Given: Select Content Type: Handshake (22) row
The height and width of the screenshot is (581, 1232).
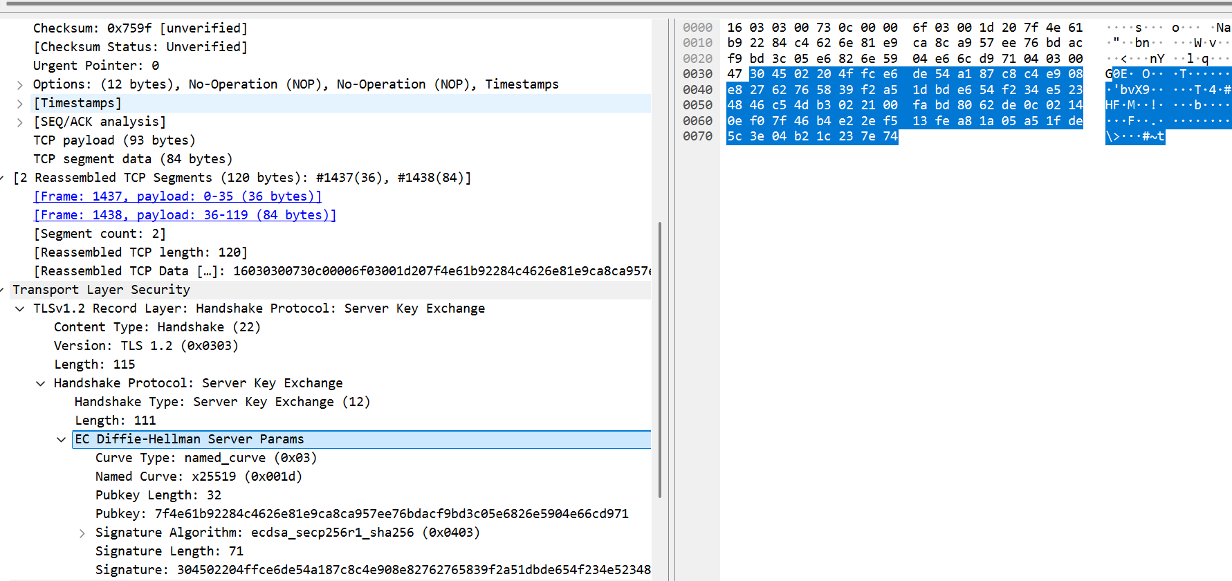Looking at the screenshot, I should pyautogui.click(x=157, y=327).
